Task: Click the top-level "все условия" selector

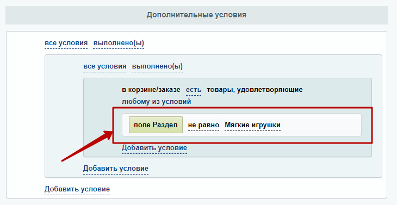Action: tap(66, 43)
